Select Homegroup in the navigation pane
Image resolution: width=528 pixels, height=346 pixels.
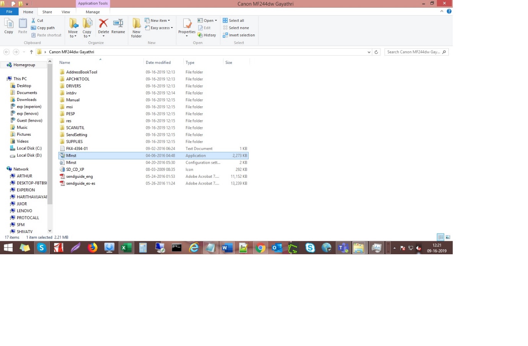[x=24, y=65]
